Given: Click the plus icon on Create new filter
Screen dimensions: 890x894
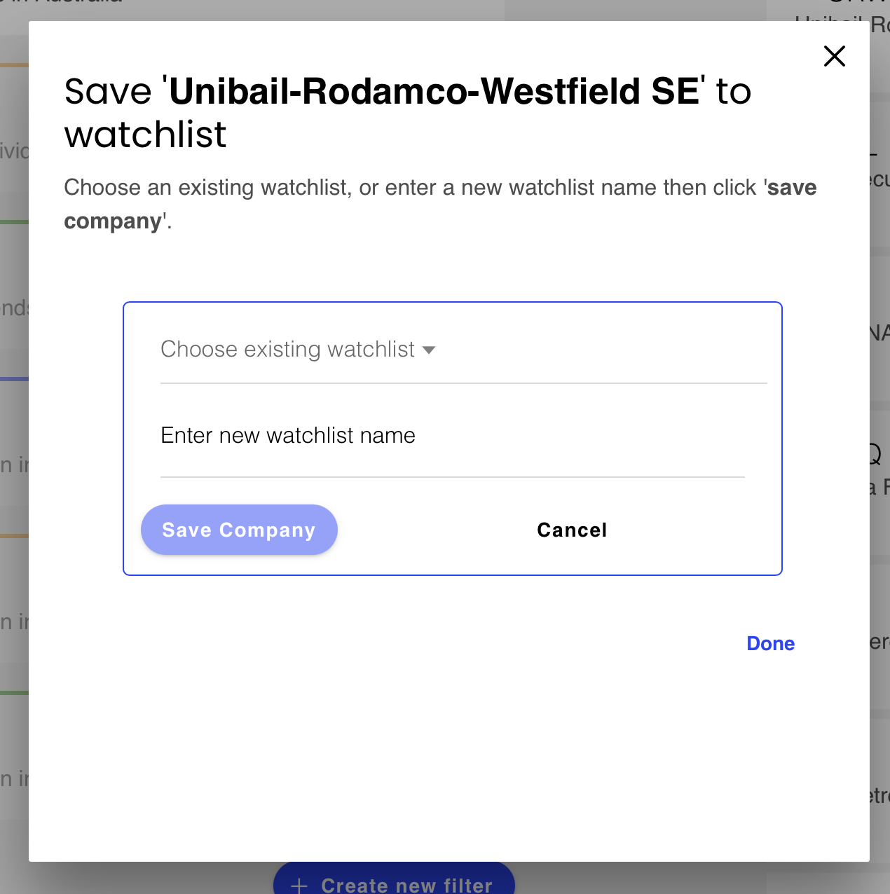Looking at the screenshot, I should (299, 885).
